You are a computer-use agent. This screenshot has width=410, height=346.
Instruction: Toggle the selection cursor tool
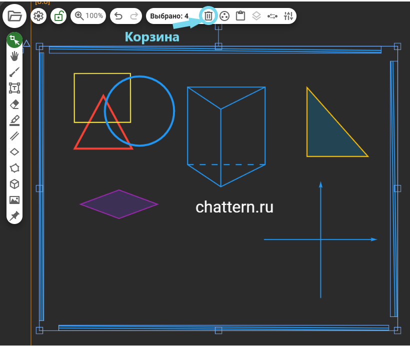[x=14, y=40]
